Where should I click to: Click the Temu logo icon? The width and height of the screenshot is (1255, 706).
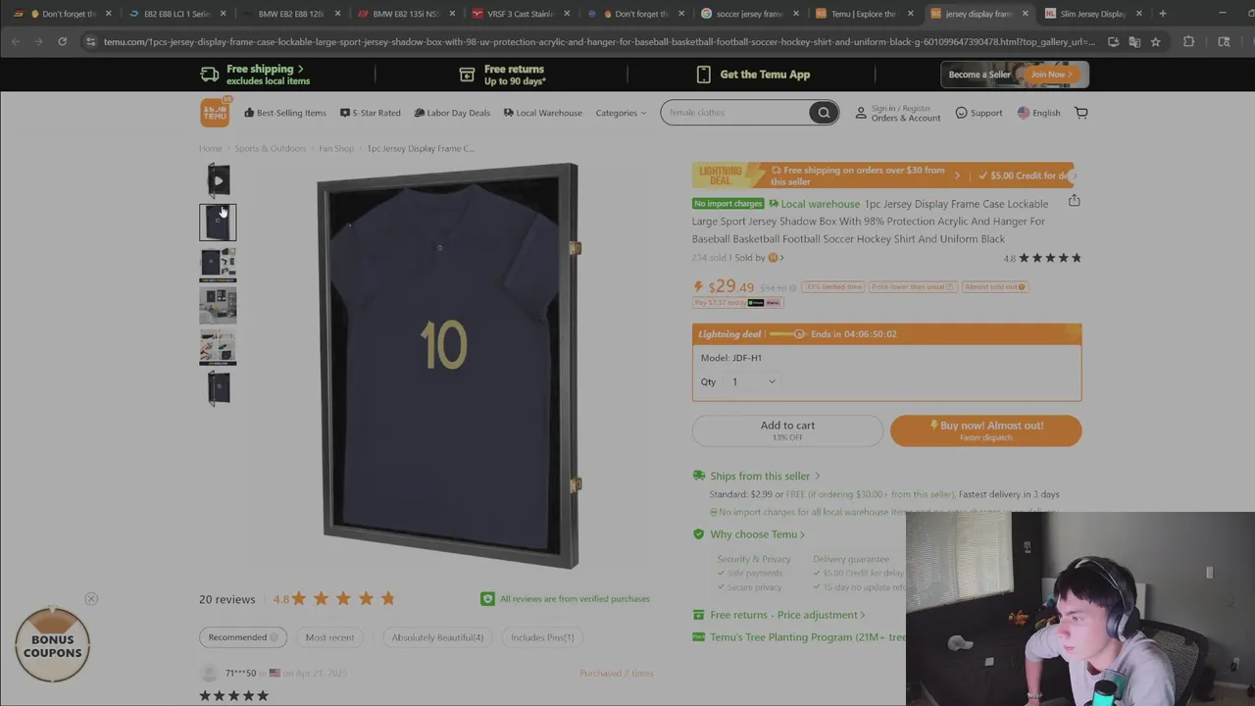tap(215, 113)
